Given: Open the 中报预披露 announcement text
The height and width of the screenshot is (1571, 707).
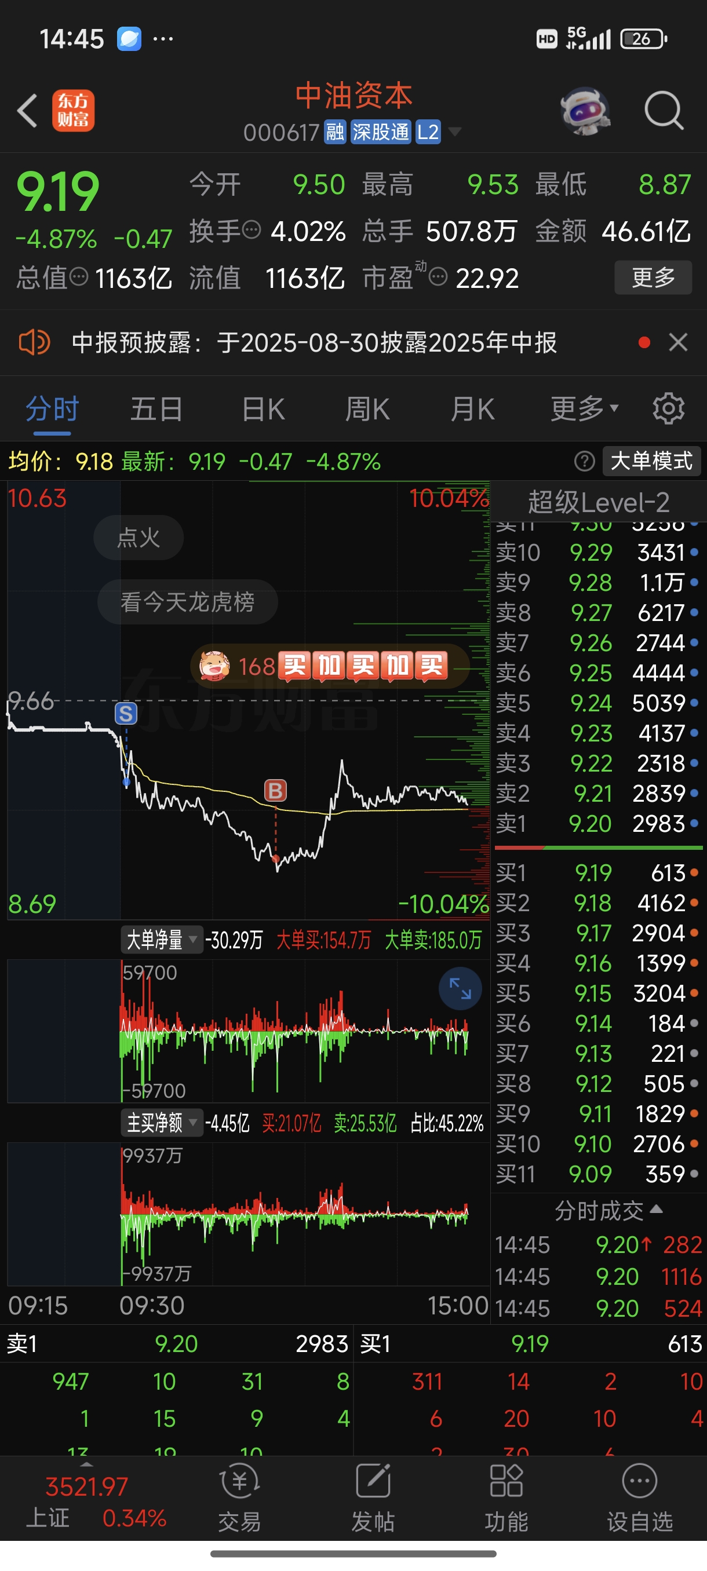Looking at the screenshot, I should pos(314,342).
